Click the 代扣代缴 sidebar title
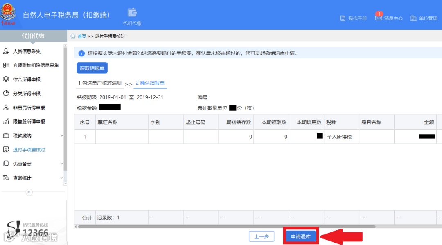 point(33,36)
